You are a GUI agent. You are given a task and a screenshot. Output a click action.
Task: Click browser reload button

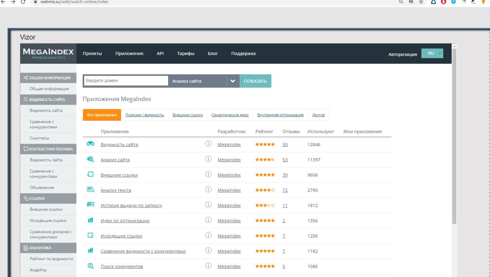point(23,2)
